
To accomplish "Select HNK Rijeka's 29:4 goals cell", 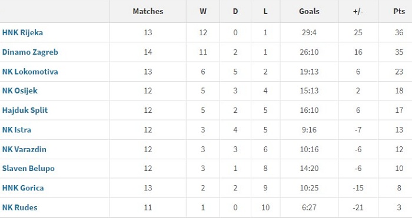I will tap(309, 32).
